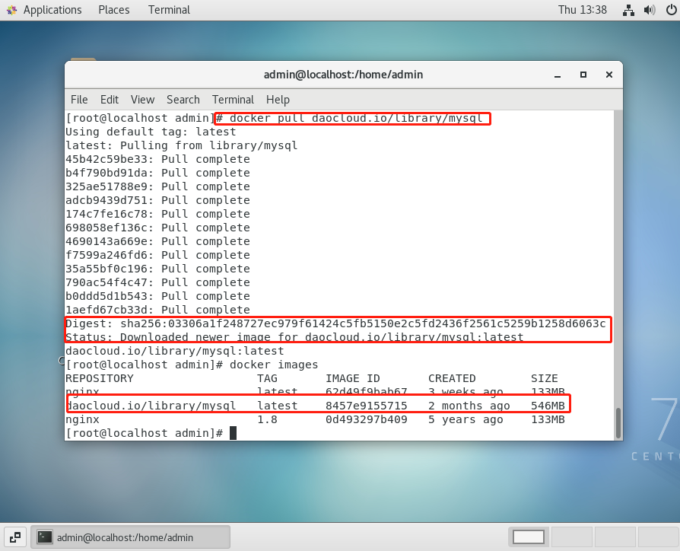Screen dimensions: 680x551
Task: Click the nginx 1.8 tag value
Action: tap(267, 419)
